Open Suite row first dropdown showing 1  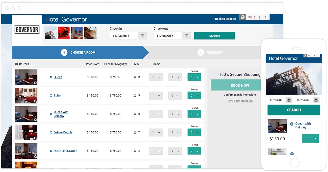click(156, 96)
